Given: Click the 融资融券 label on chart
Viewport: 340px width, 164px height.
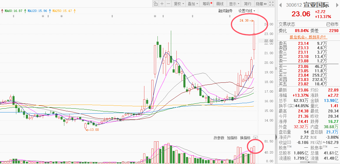Looking at the screenshot, I should tap(226, 11).
